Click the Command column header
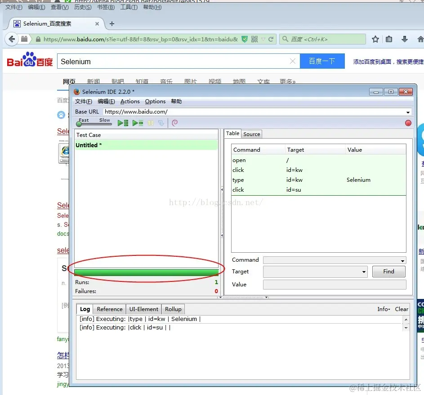 pyautogui.click(x=258, y=150)
